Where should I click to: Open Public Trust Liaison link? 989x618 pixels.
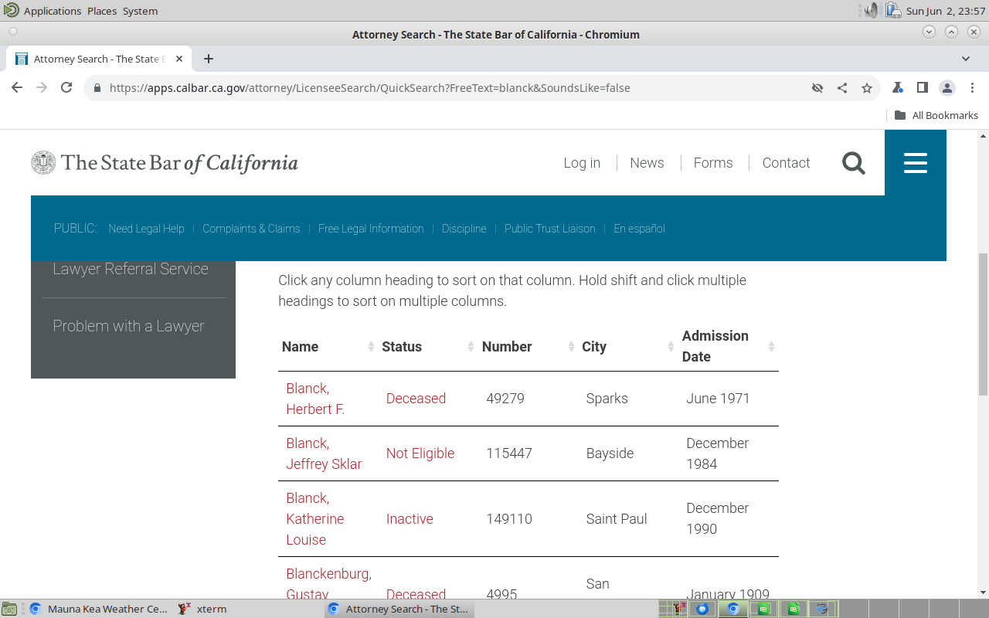click(x=550, y=229)
